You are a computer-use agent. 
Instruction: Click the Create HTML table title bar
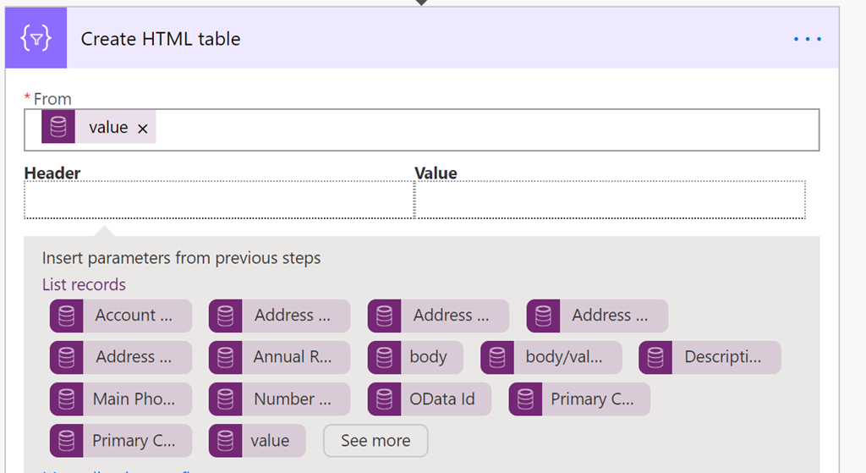click(422, 38)
